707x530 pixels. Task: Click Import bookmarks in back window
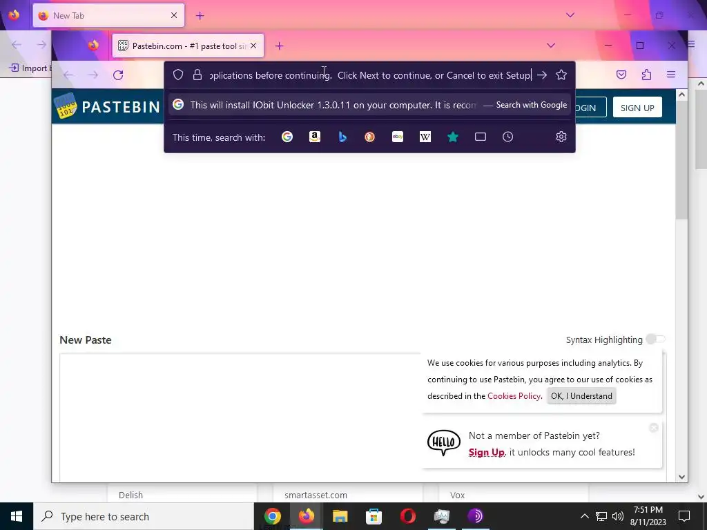pos(30,68)
